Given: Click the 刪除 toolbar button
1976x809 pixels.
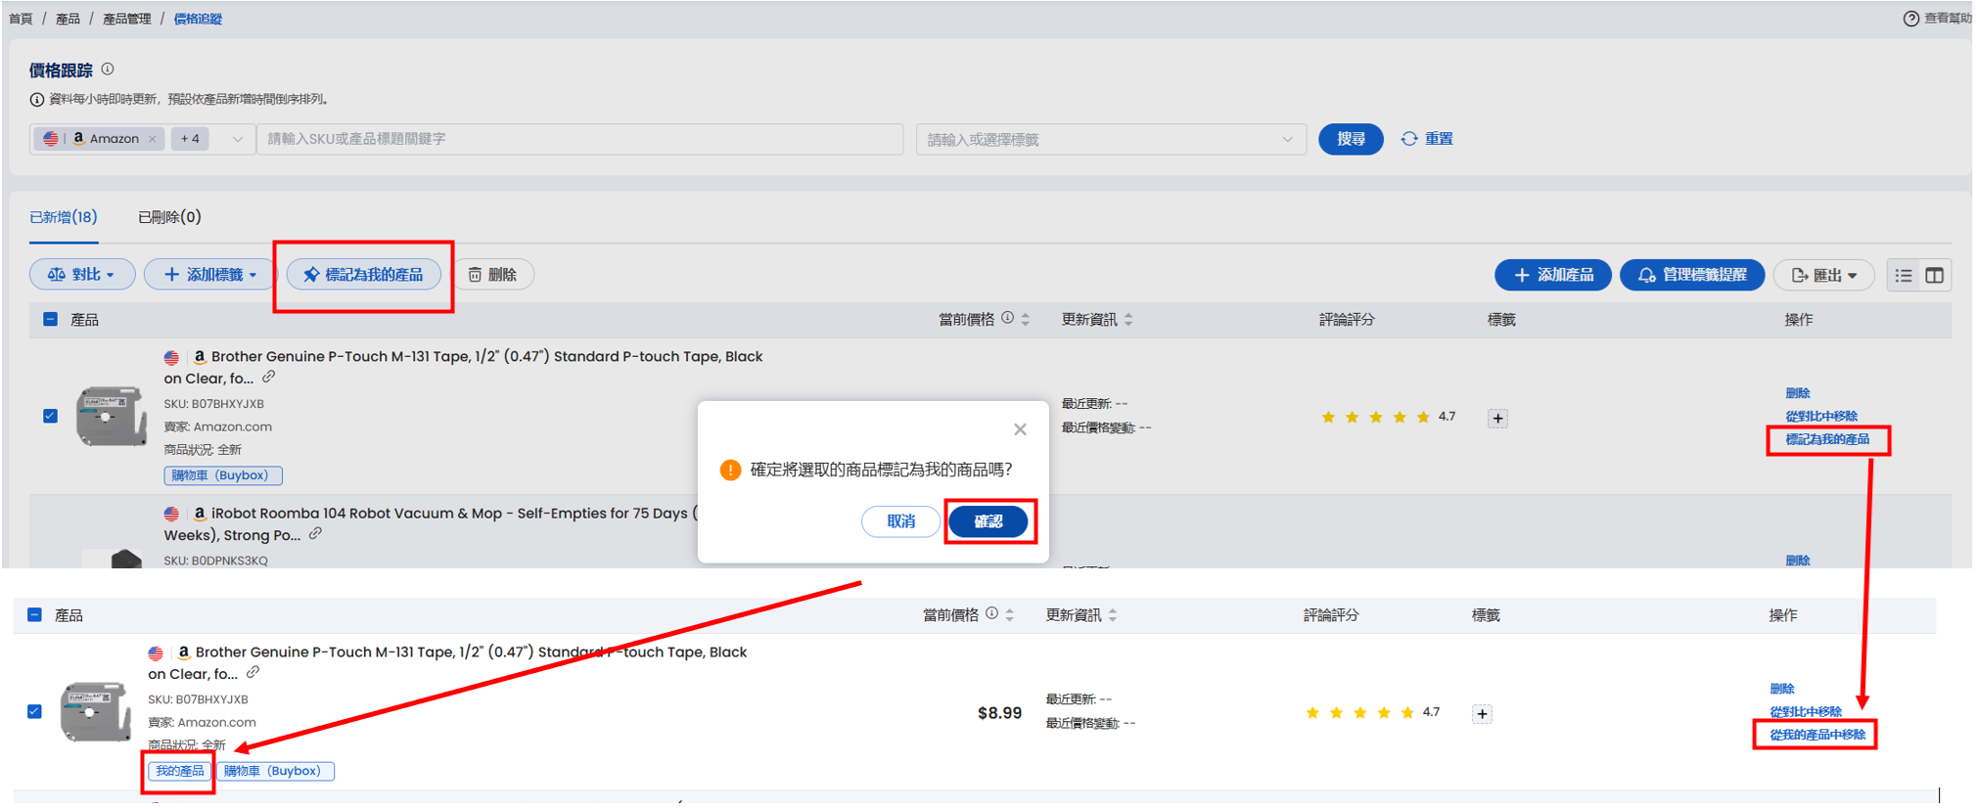Looking at the screenshot, I should 492,275.
